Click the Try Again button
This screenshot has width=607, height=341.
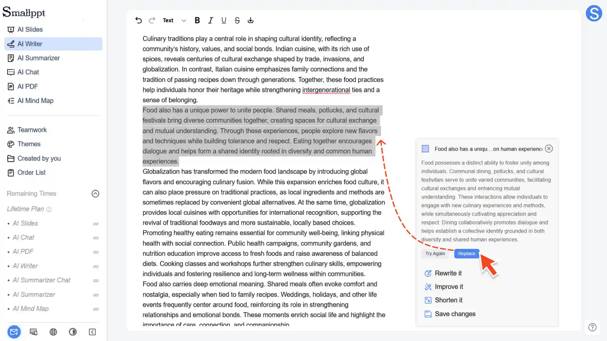tap(435, 254)
